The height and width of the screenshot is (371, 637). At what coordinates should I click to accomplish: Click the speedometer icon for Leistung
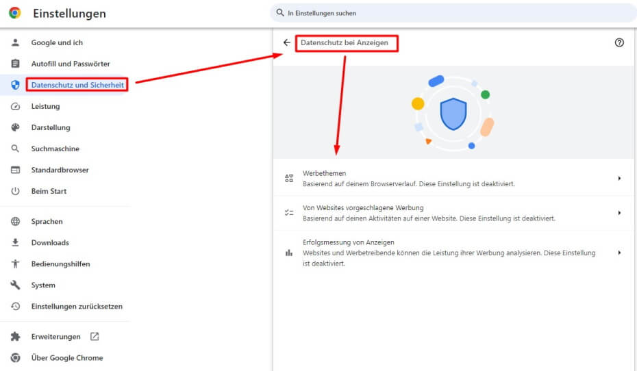click(x=15, y=106)
